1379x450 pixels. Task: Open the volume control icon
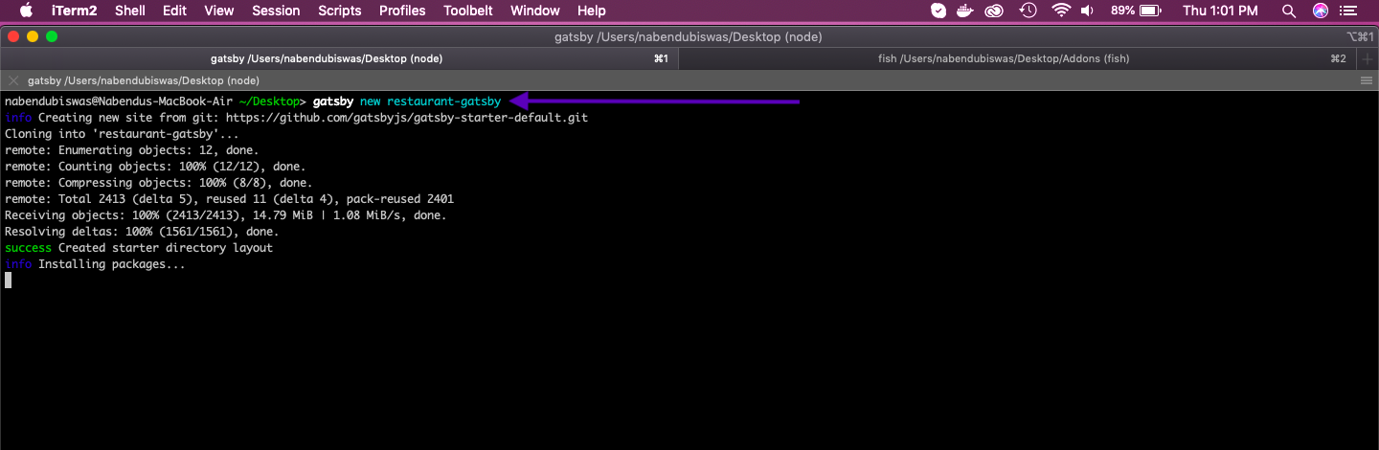coord(1087,11)
